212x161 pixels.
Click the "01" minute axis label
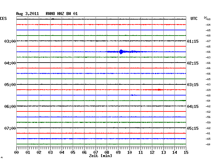pos(28,153)
